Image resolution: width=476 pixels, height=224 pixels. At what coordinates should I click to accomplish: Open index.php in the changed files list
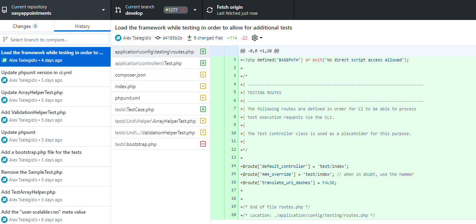(x=126, y=86)
